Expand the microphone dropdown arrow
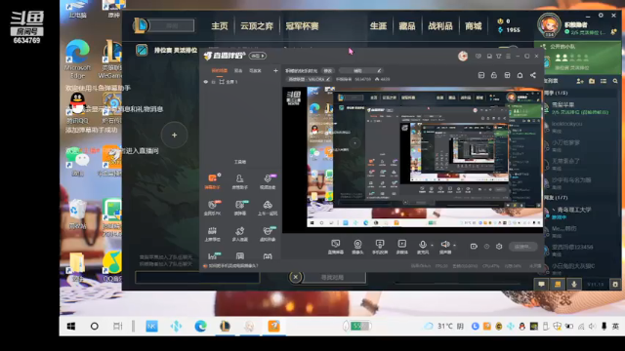The width and height of the screenshot is (625, 351). pos(432,245)
